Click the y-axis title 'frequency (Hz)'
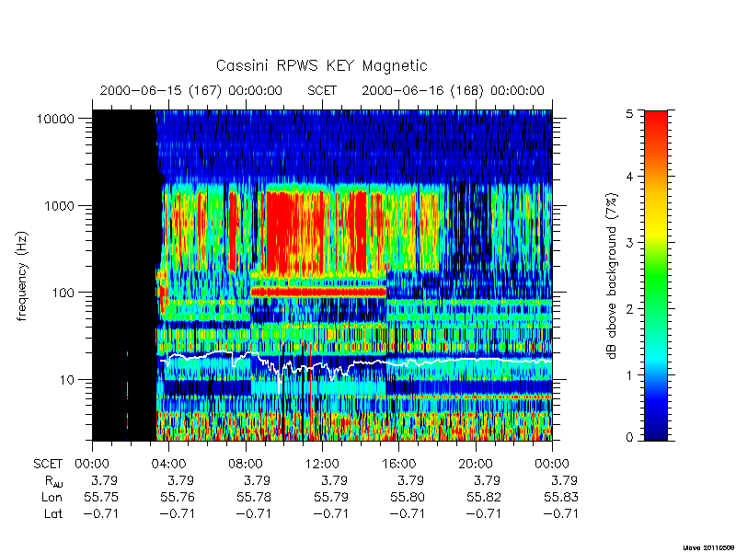 point(22,276)
